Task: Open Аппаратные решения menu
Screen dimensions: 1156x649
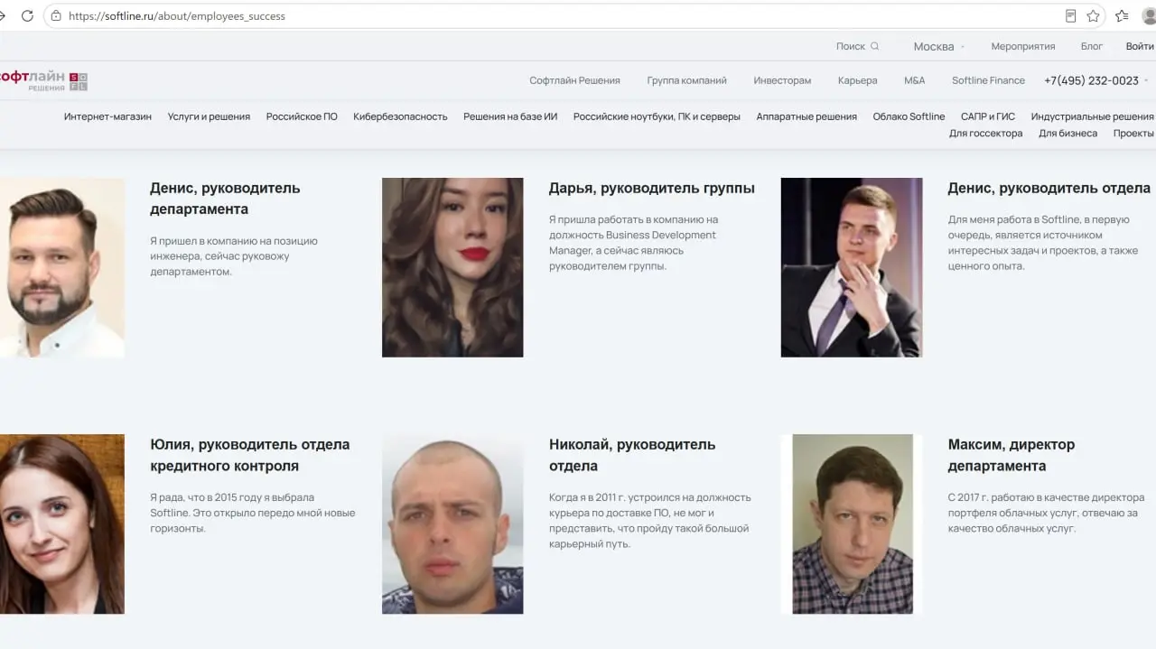Action: point(806,116)
